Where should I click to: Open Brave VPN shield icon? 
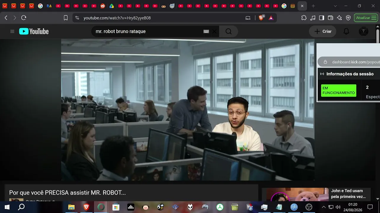[x=348, y=18]
